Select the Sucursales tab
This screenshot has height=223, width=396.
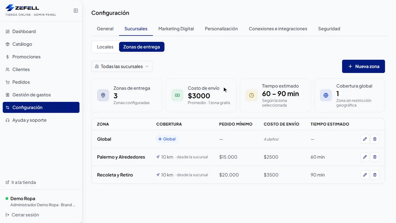point(136,29)
